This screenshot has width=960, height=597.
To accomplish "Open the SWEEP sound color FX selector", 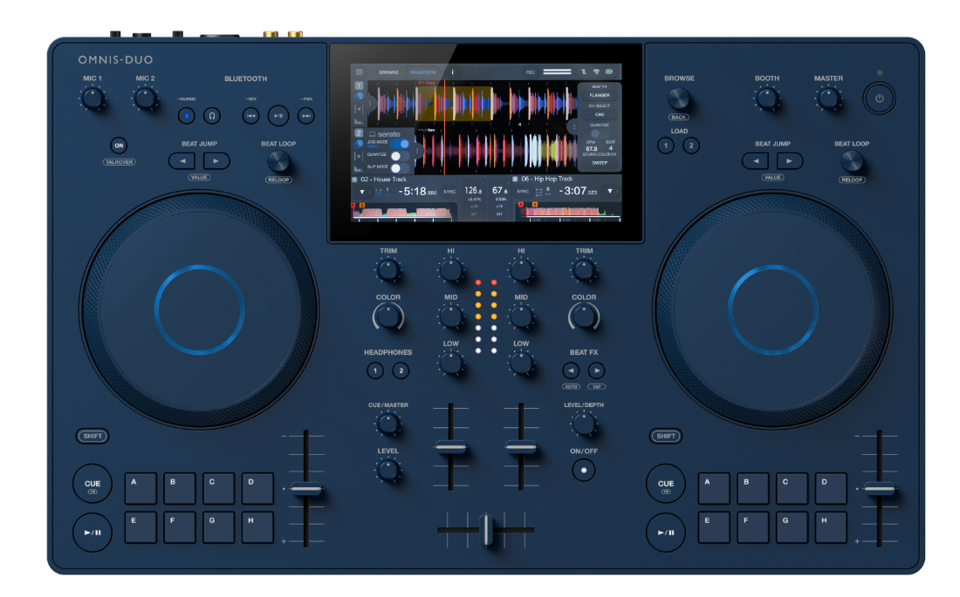I will (x=600, y=163).
